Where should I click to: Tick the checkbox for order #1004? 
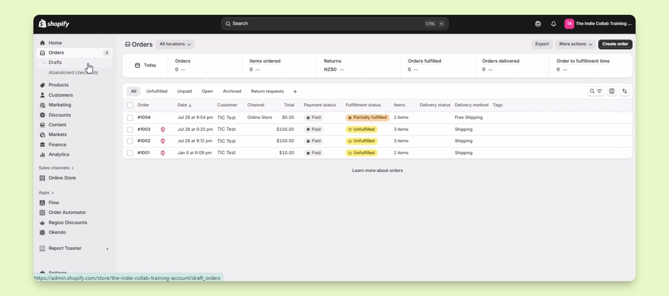[130, 118]
